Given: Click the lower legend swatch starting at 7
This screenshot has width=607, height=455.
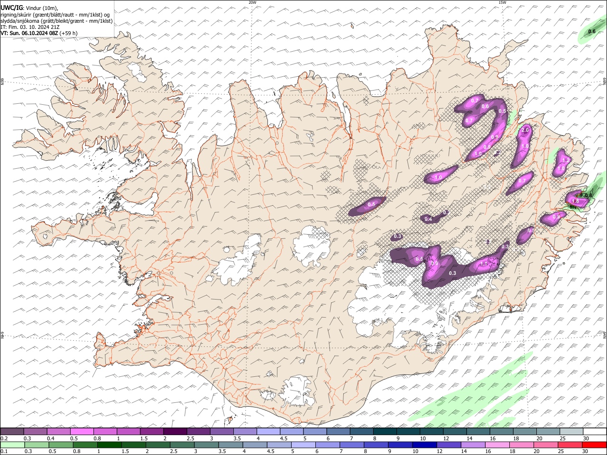Looking at the screenshot, I should coord(351,445).
